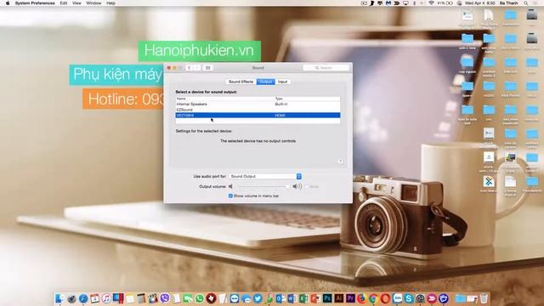Image resolution: width=544 pixels, height=306 pixels.
Task: Click the battery status in menu bar
Action: point(445,3)
